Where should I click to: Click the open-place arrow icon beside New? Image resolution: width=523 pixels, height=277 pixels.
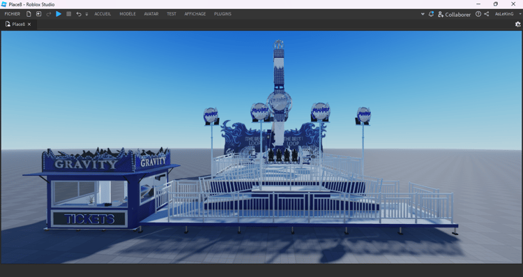point(38,14)
